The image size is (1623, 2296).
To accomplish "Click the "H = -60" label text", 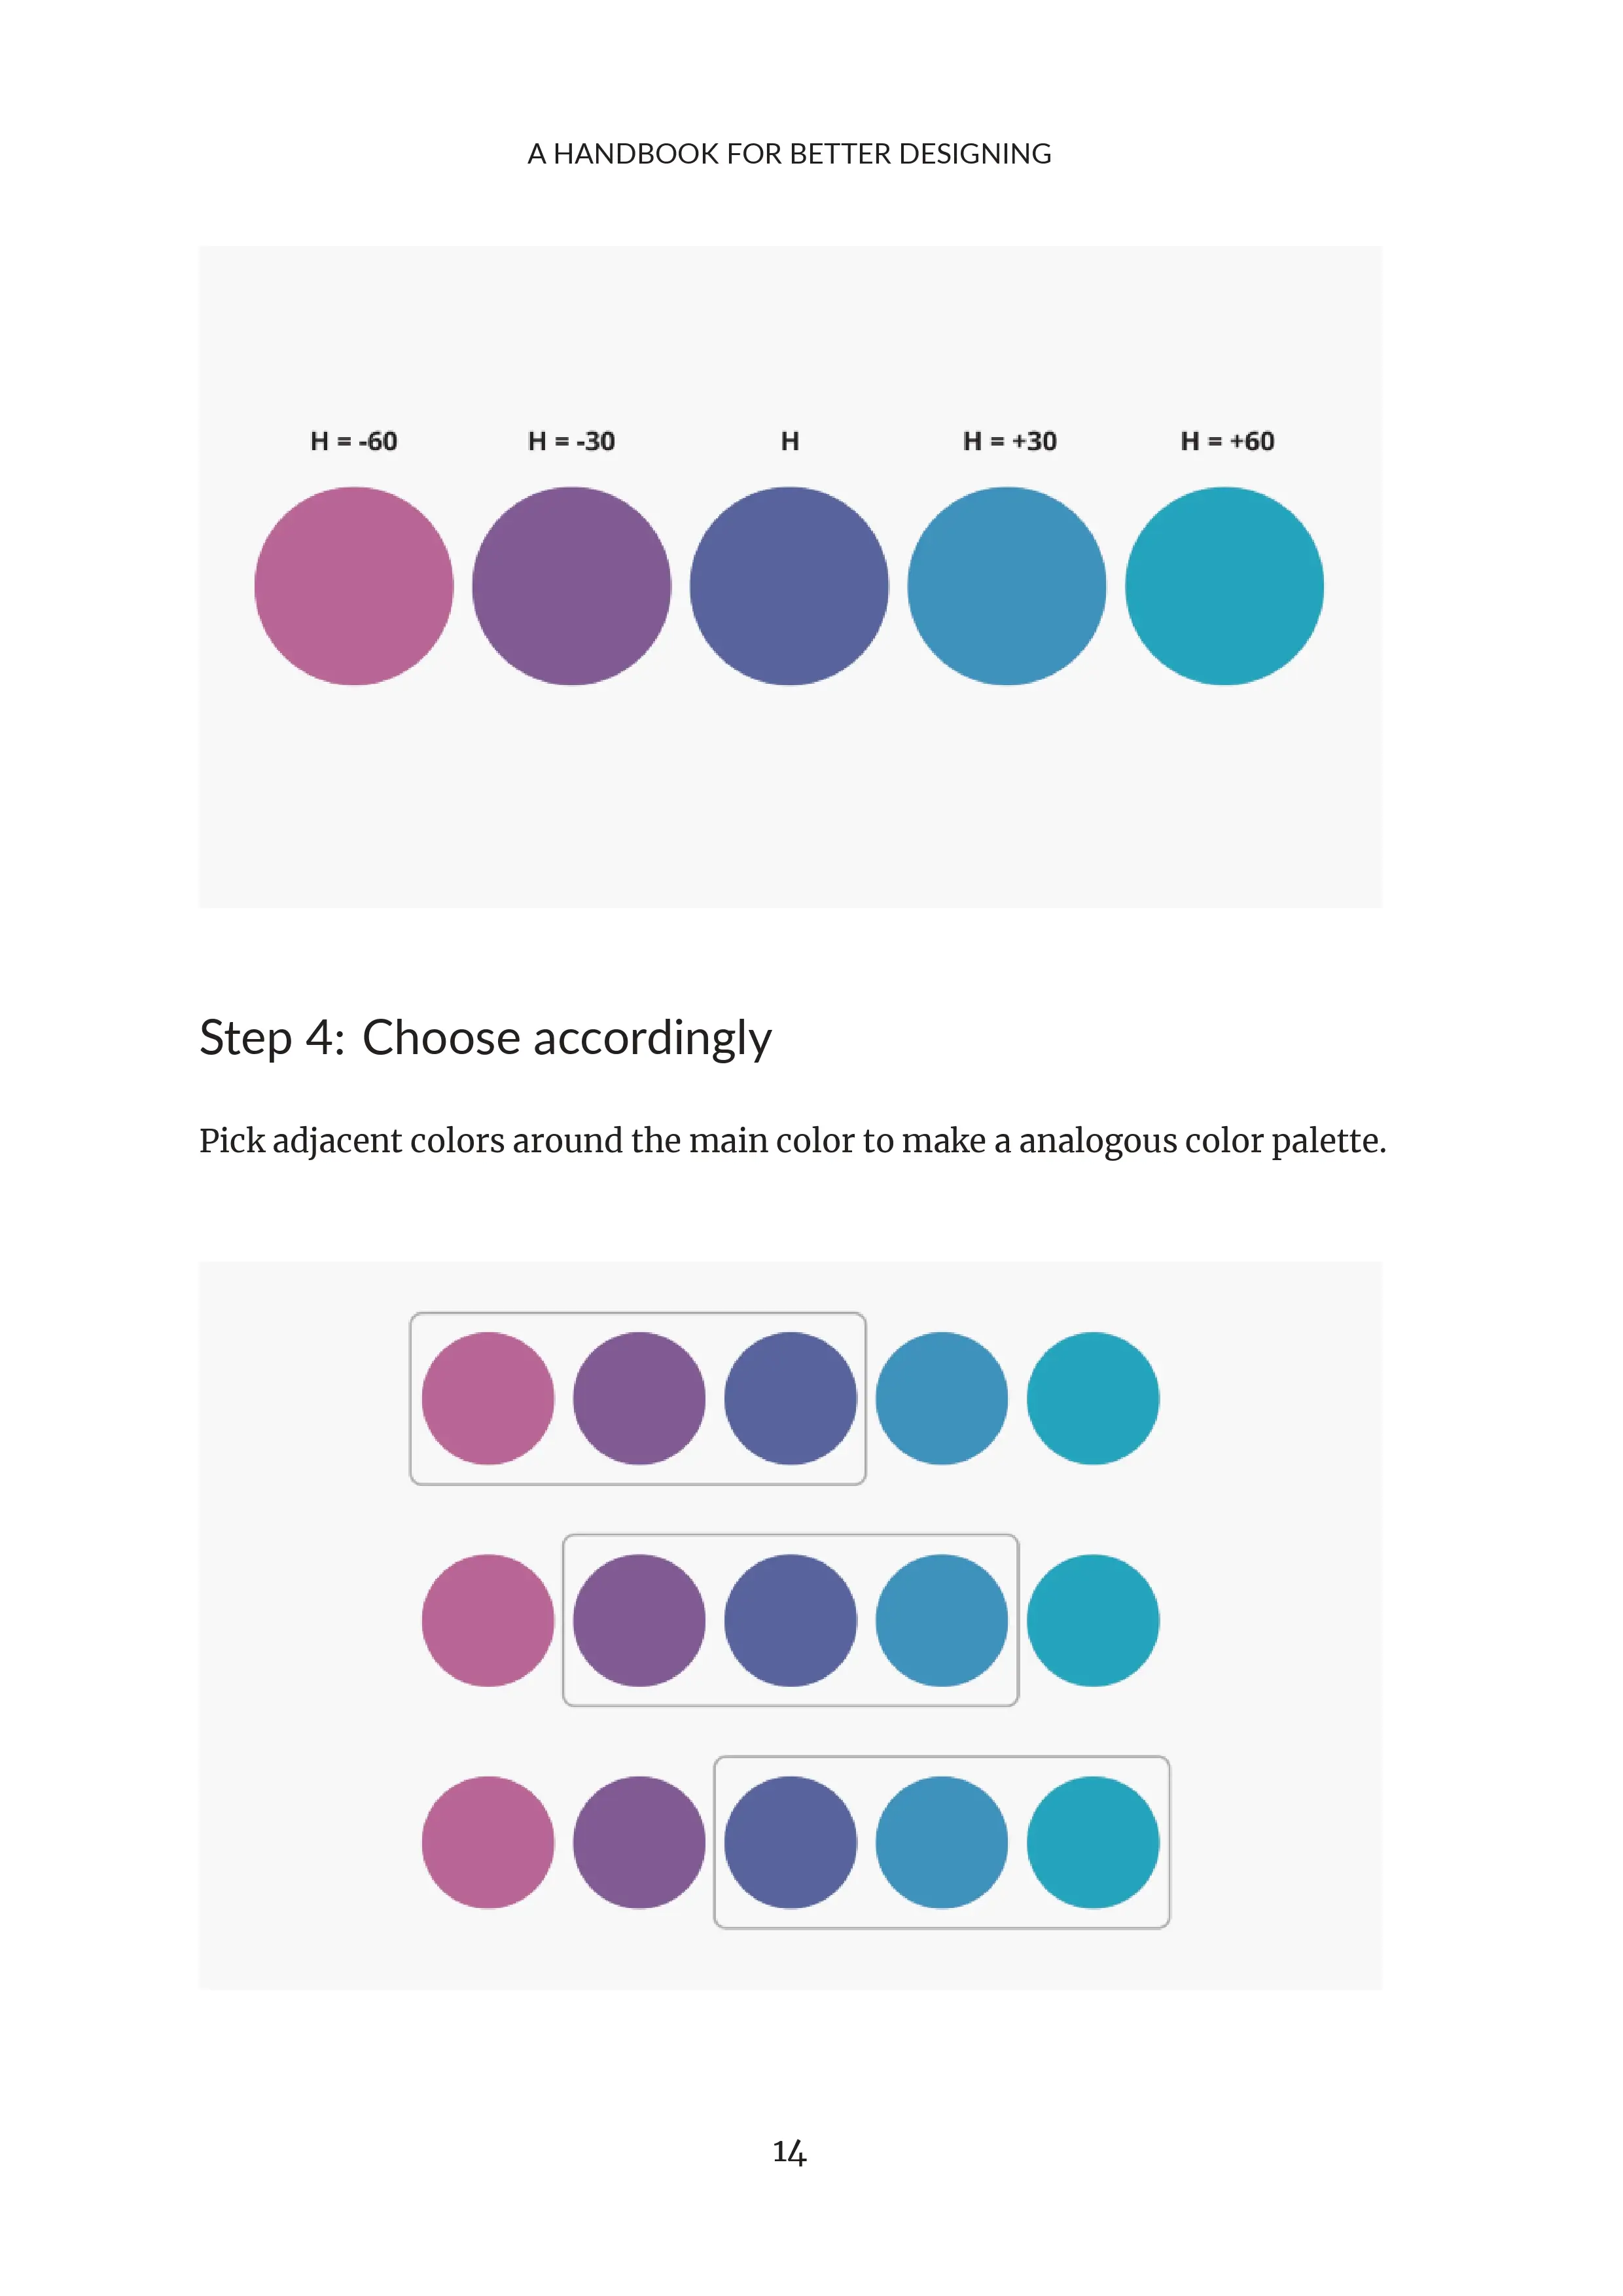I will click(x=354, y=441).
